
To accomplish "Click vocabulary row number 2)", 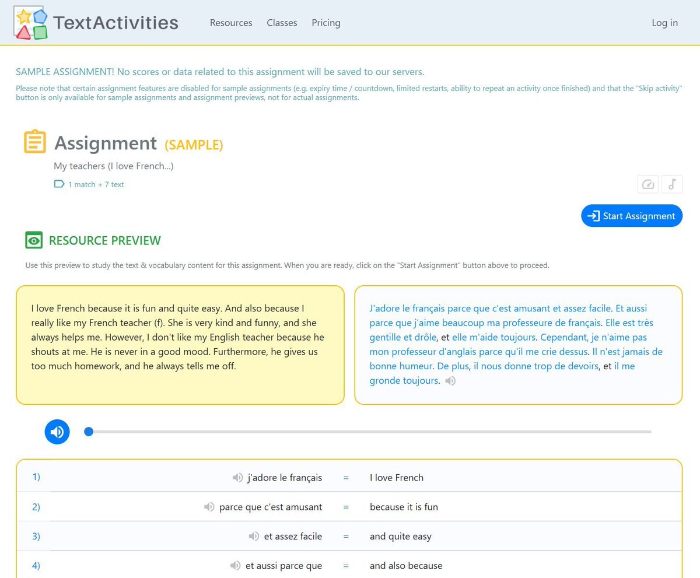I will (x=36, y=507).
